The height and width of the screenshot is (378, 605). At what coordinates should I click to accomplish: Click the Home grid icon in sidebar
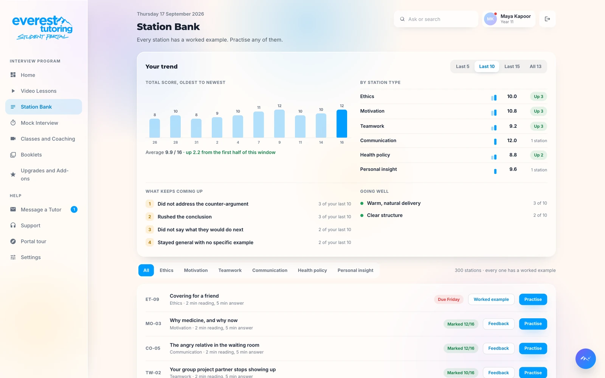(x=13, y=75)
